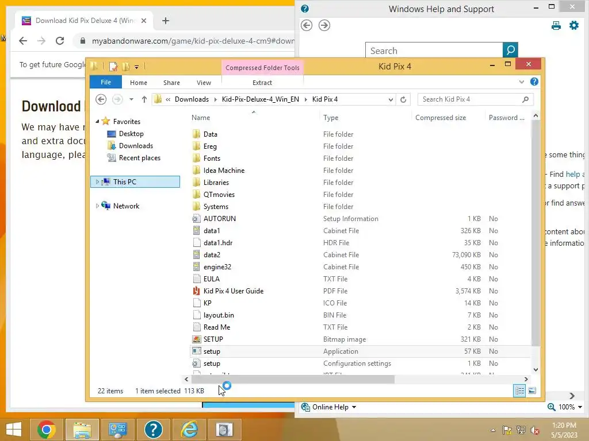
Task: Open Explorer help question mark icon
Action: [534, 82]
